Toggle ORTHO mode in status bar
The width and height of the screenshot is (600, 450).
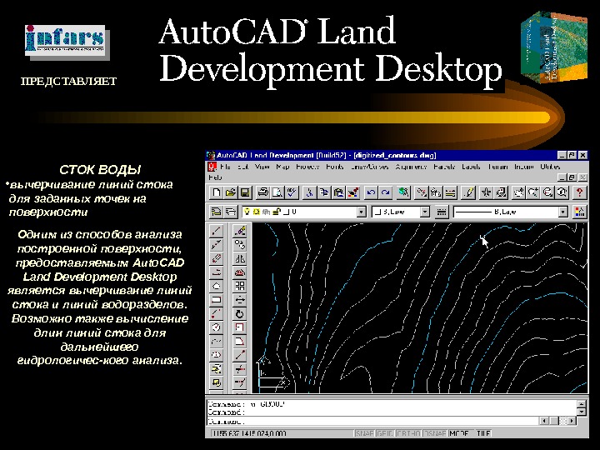point(408,433)
